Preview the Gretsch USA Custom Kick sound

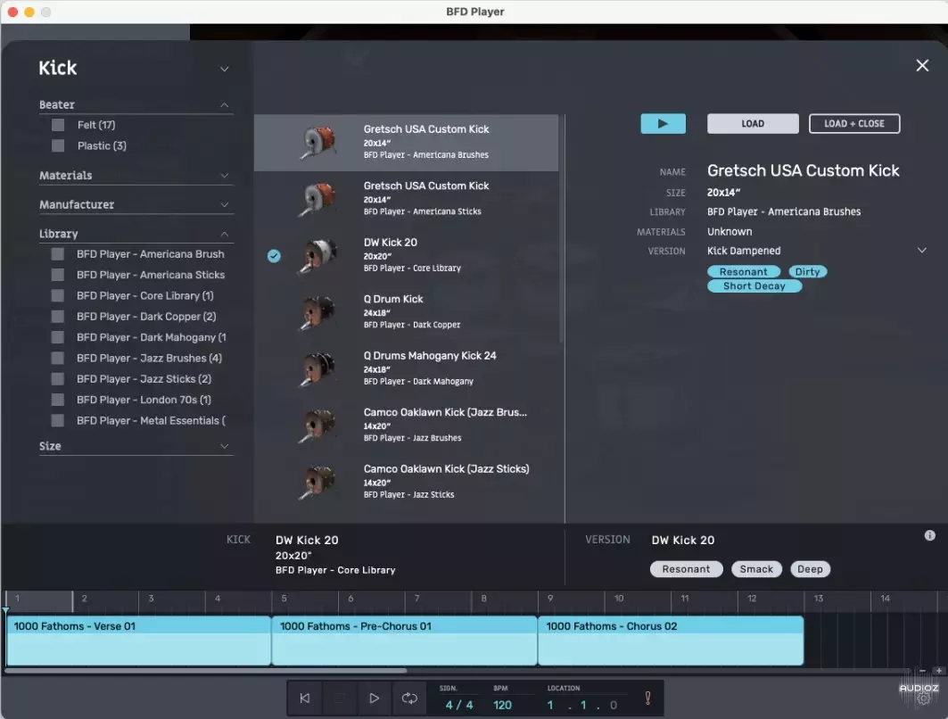pyautogui.click(x=664, y=123)
